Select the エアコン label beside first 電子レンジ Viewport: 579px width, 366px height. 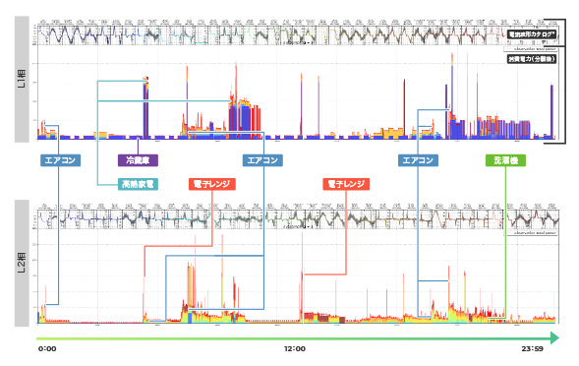coord(262,160)
